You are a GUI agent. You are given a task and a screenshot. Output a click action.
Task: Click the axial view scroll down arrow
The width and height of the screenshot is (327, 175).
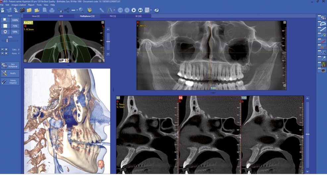pos(108,54)
